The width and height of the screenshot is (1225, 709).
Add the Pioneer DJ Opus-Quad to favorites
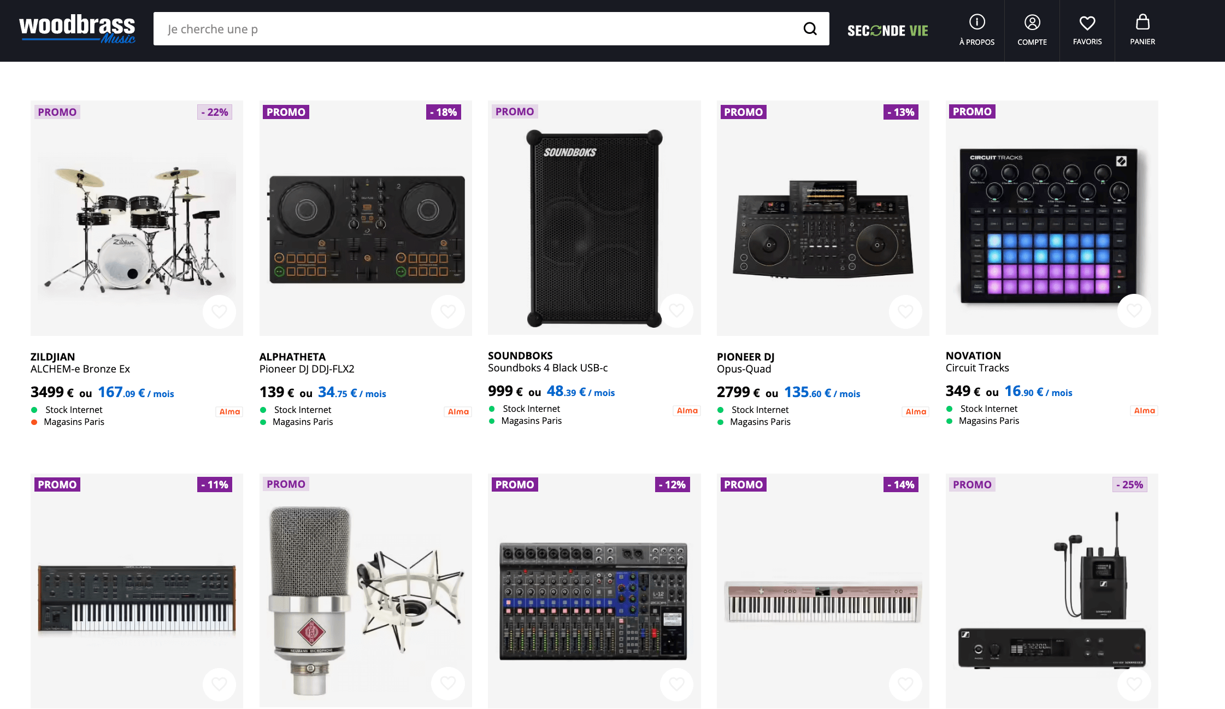click(x=905, y=311)
